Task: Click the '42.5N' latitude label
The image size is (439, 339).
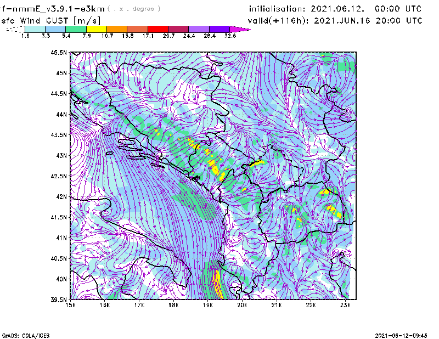Action: point(59,176)
